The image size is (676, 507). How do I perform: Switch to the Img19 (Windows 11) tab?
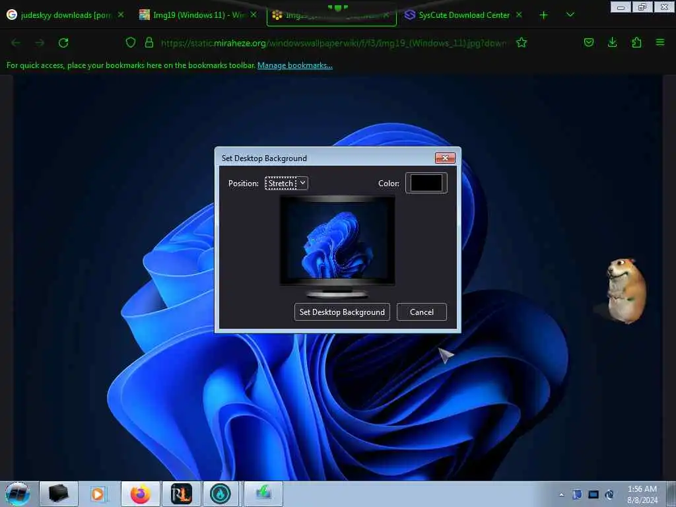tap(197, 15)
